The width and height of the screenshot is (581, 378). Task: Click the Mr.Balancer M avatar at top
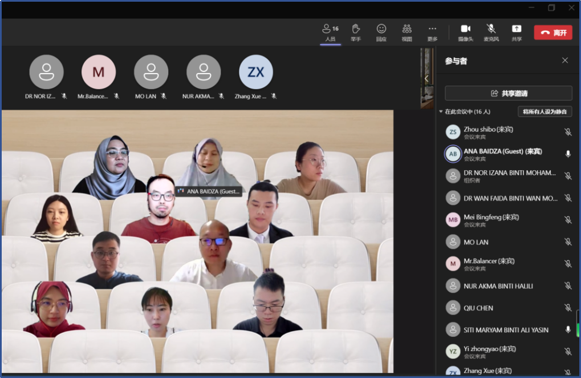point(98,72)
